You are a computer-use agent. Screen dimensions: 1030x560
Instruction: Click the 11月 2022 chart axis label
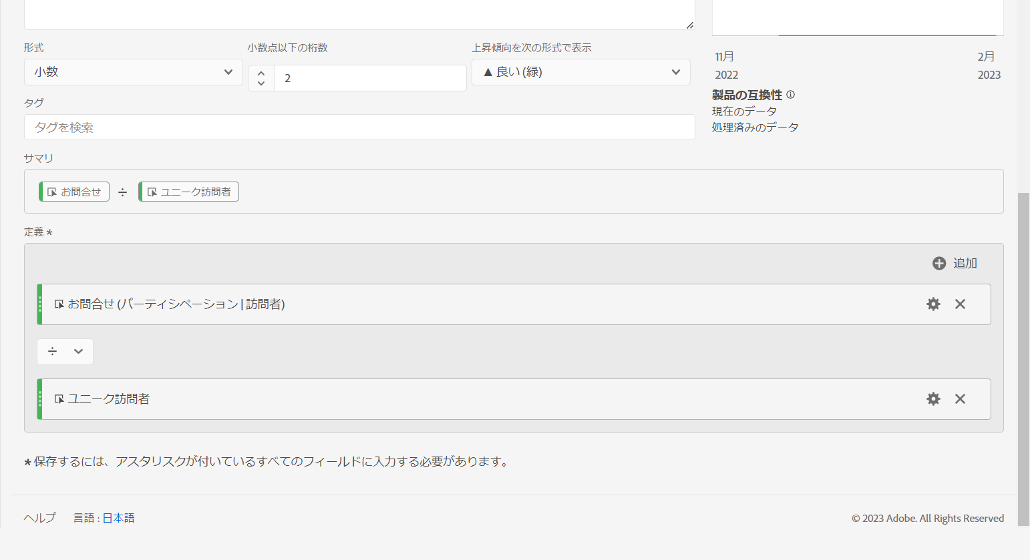[x=726, y=65]
